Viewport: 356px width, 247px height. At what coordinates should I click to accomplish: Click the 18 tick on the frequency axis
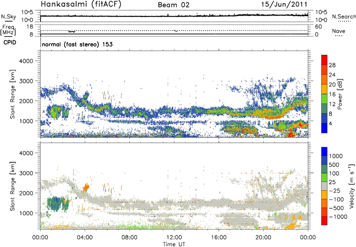30,27
